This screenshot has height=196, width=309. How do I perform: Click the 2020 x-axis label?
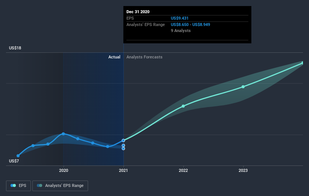click(x=64, y=170)
